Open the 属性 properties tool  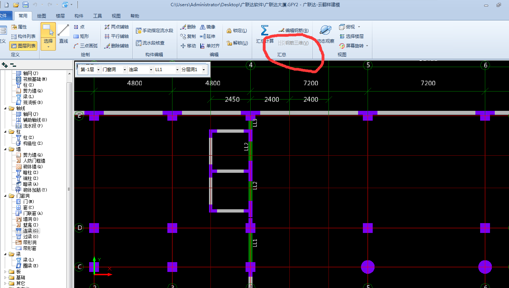(19, 27)
